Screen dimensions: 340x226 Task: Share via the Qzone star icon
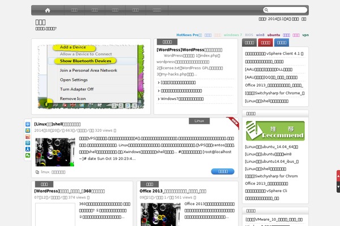pos(28,131)
